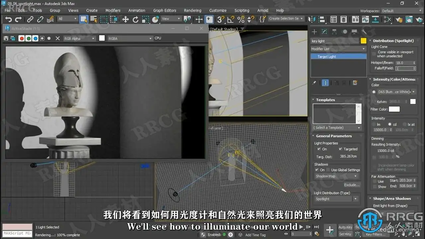Enable Far Attenuation Use checkbox
Image resolution: width=425 pixels, height=239 pixels.
pos(374,181)
